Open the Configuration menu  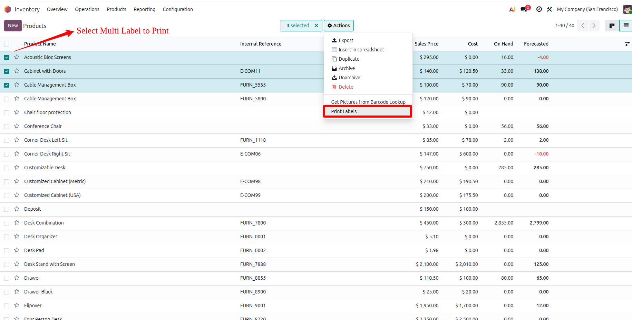click(178, 9)
